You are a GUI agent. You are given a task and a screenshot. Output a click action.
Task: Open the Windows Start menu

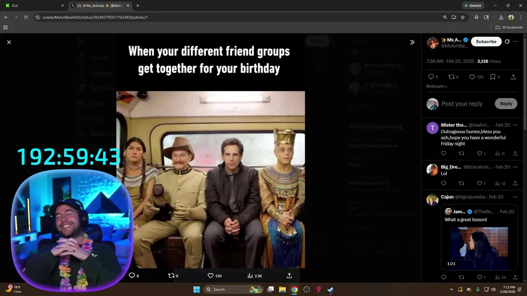196,289
